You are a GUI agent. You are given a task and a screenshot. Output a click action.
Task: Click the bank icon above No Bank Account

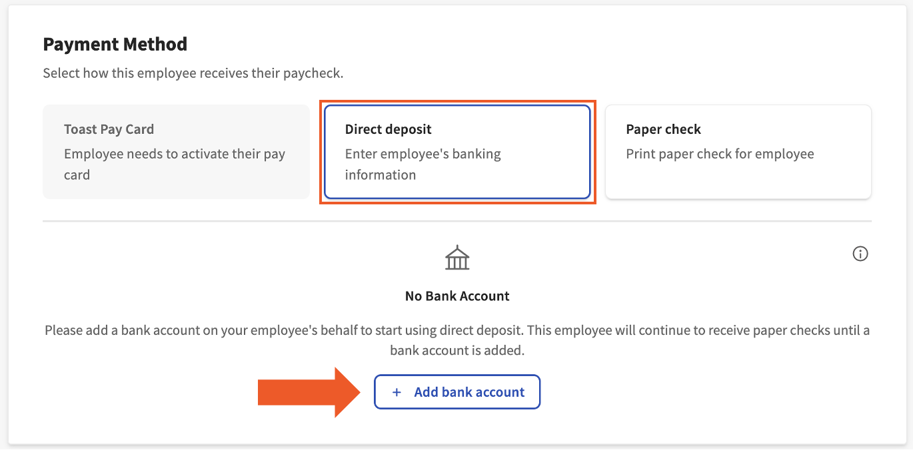coord(457,258)
